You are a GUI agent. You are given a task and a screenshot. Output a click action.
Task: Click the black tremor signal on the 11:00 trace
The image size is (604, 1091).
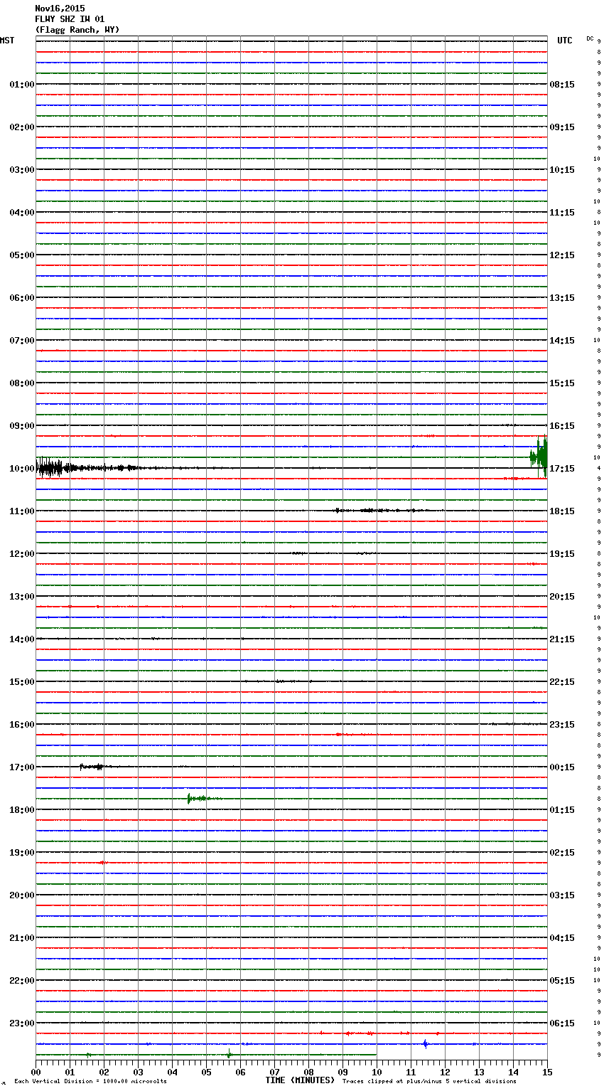380,510
